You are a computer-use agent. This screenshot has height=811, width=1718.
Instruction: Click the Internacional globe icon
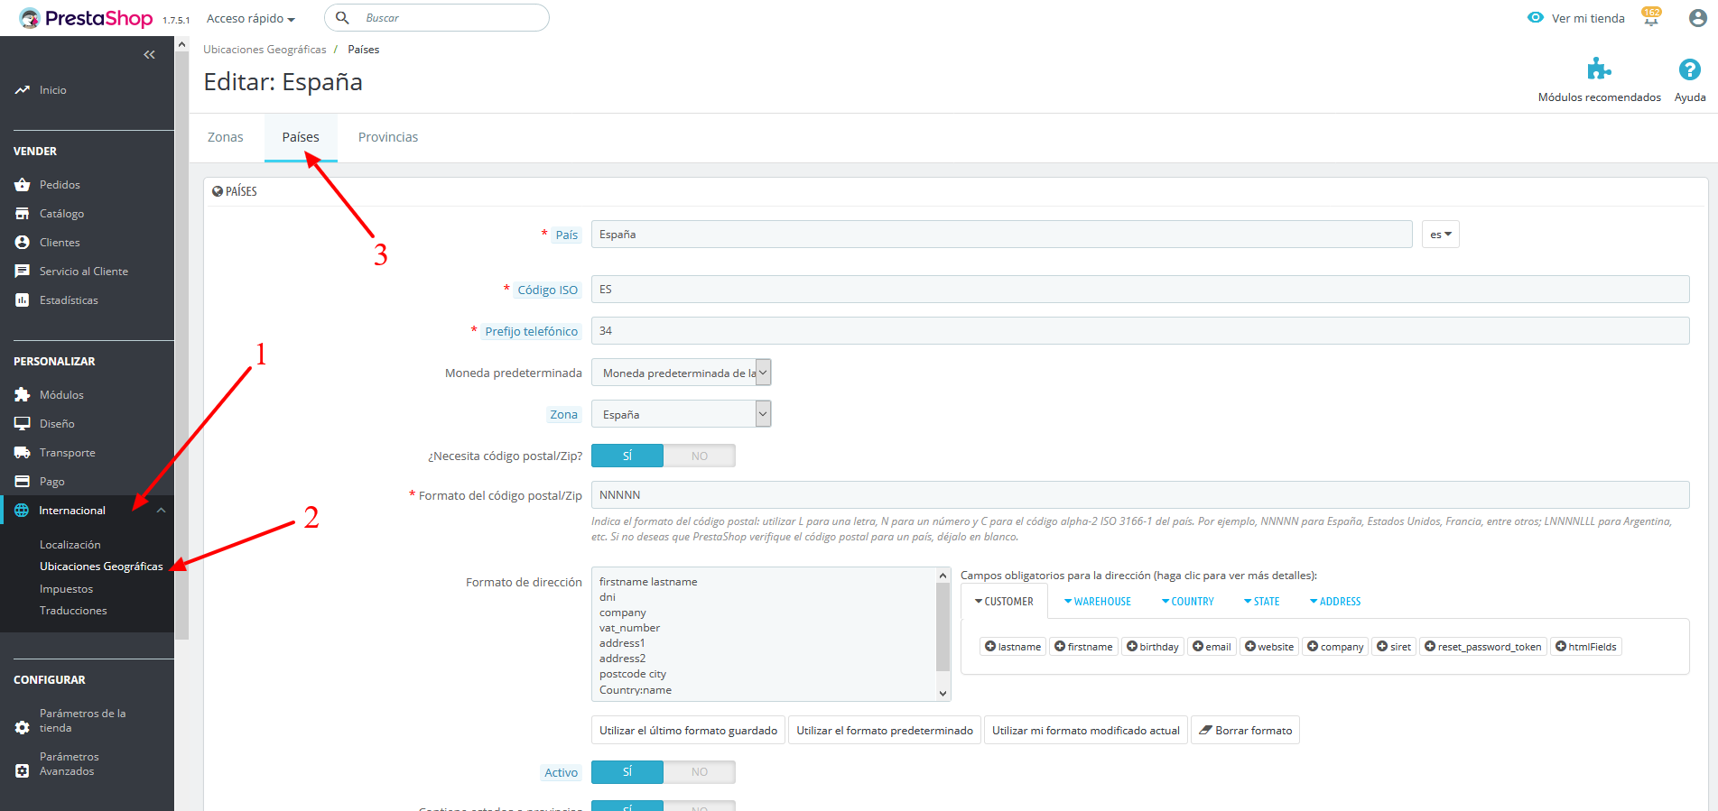point(22,511)
